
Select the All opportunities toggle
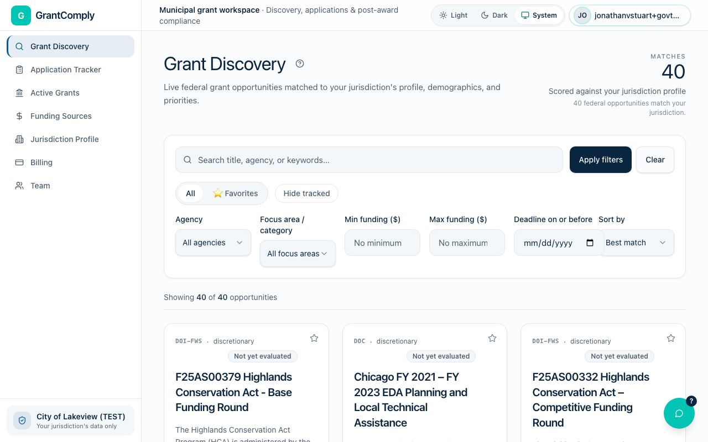[190, 193]
